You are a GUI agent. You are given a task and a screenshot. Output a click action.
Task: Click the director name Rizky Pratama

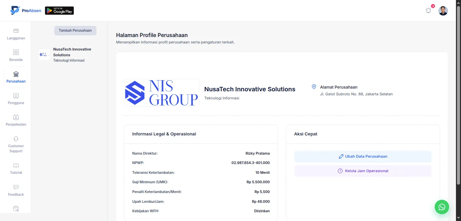[x=257, y=153]
